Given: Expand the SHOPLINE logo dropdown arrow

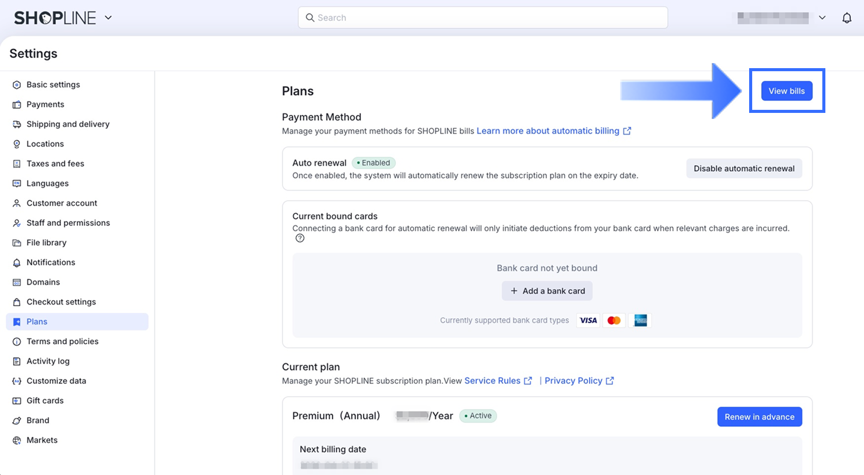Looking at the screenshot, I should tap(108, 18).
